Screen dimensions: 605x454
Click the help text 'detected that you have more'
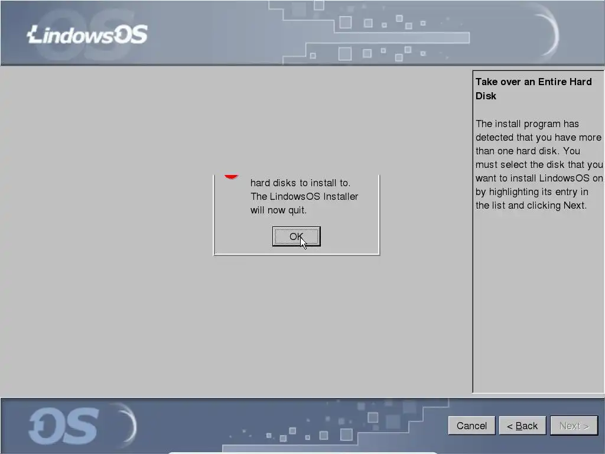point(538,137)
